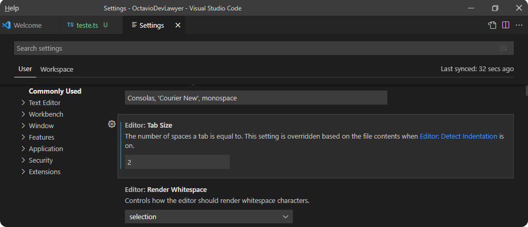Follow the Editor: Detect Indentation link

click(x=458, y=137)
